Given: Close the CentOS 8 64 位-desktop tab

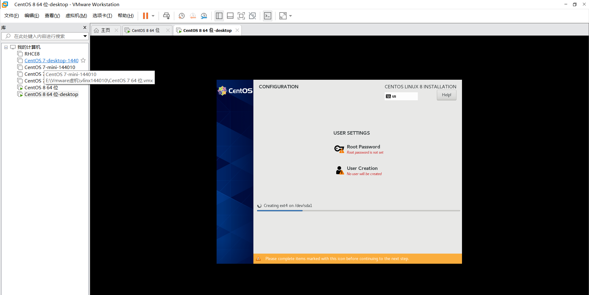Looking at the screenshot, I should [x=237, y=30].
